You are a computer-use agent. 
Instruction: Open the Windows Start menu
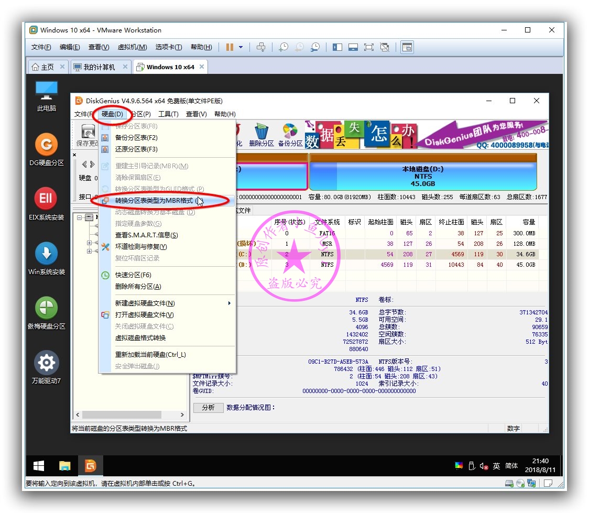coord(38,465)
